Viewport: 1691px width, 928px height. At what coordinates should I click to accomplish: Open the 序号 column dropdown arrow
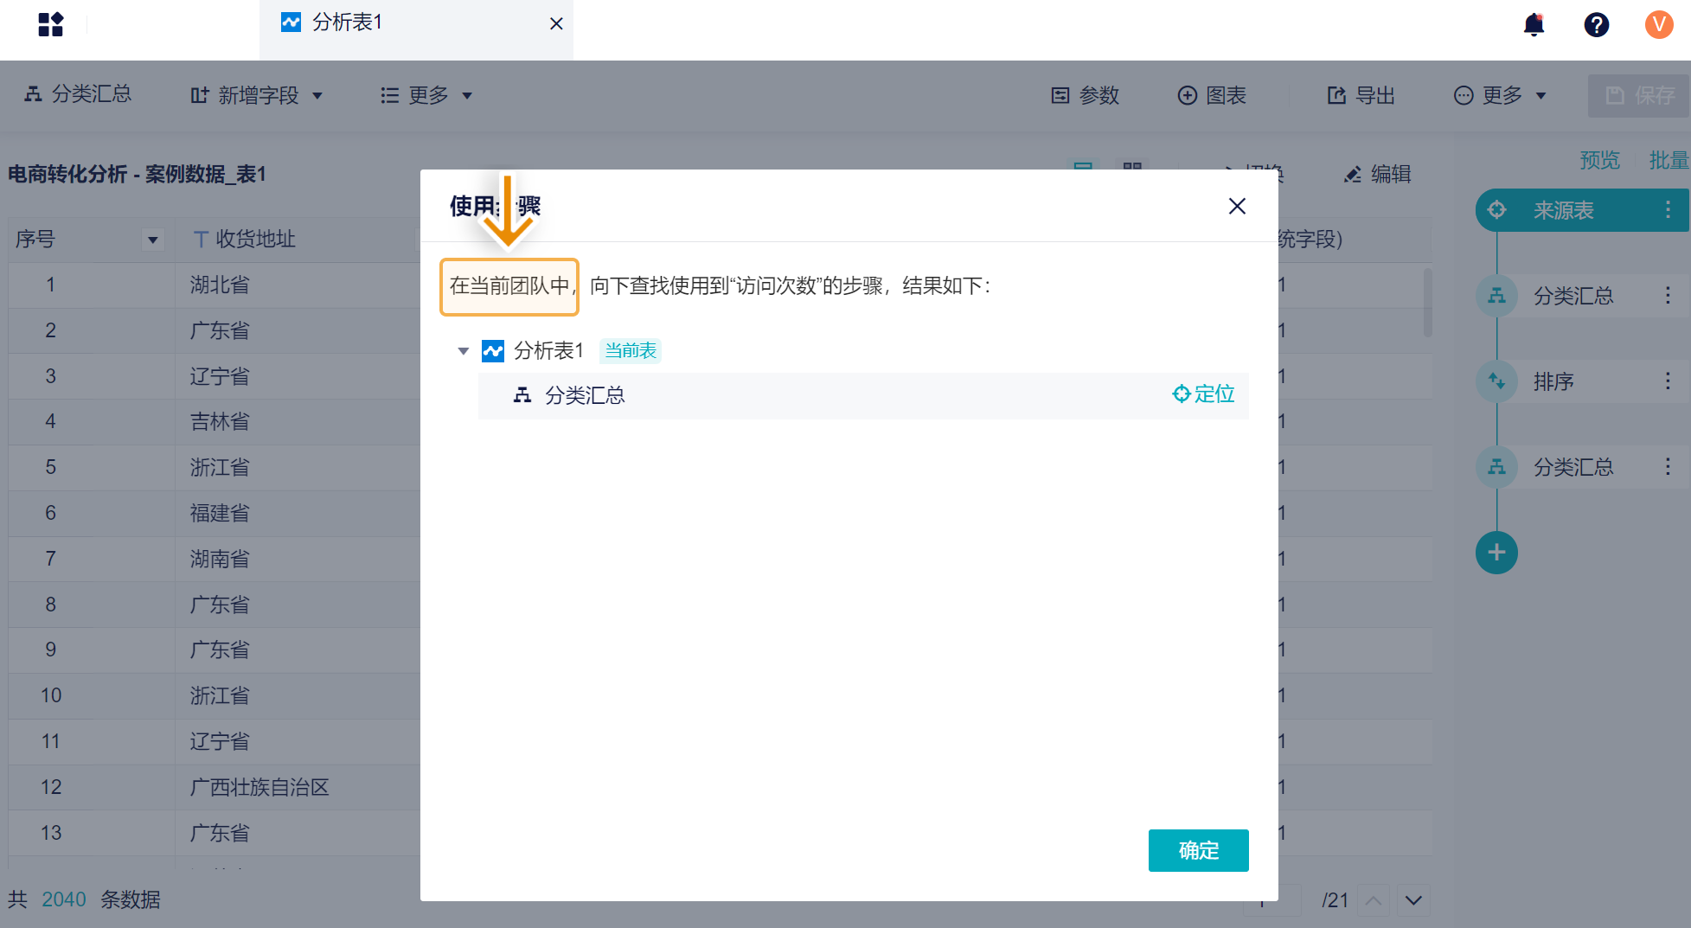click(153, 240)
